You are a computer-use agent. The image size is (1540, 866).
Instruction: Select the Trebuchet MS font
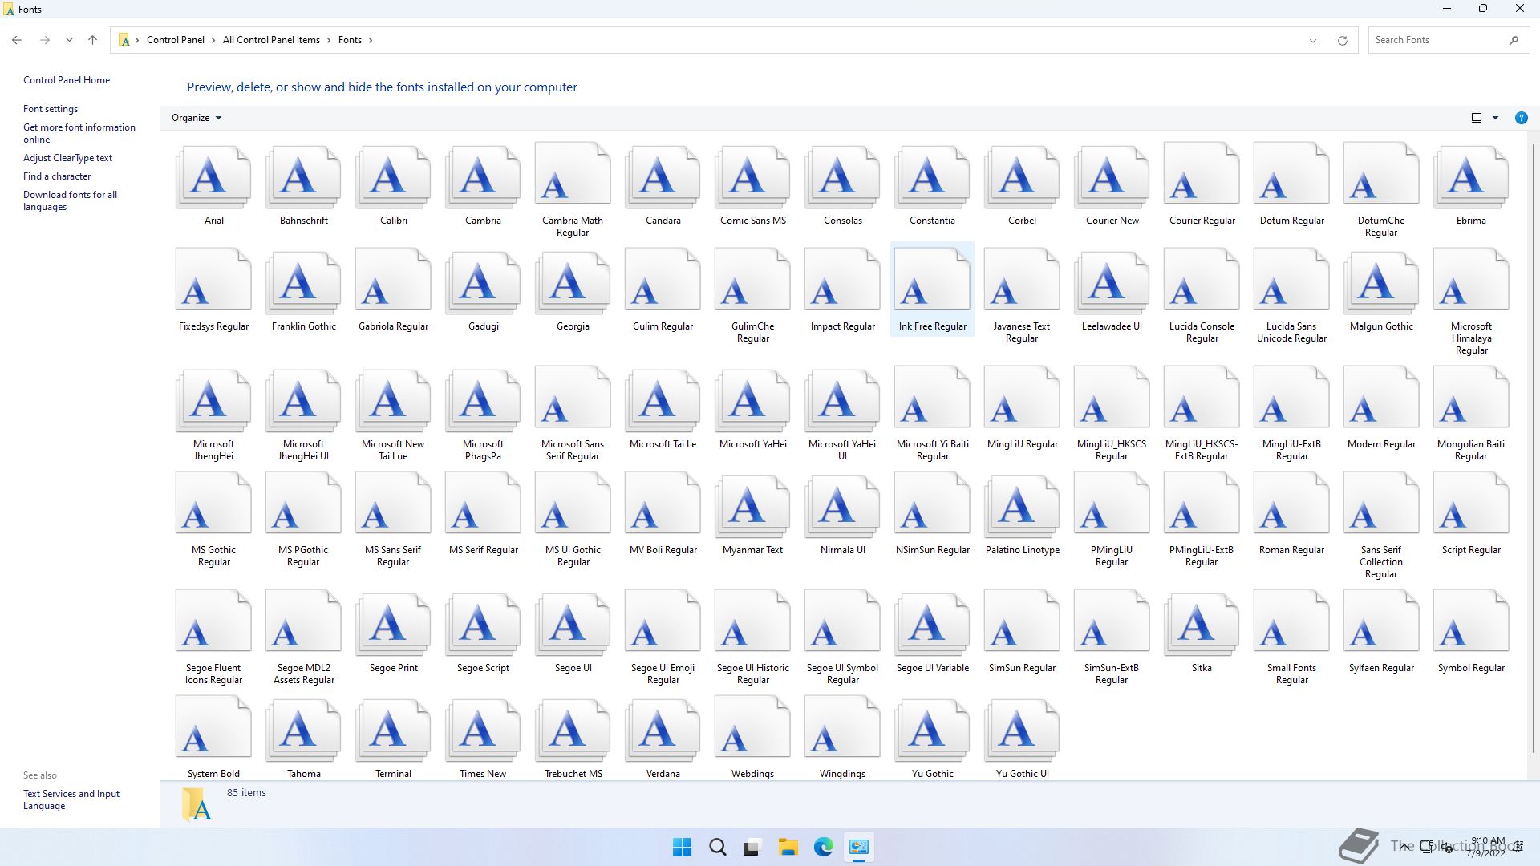click(x=573, y=739)
